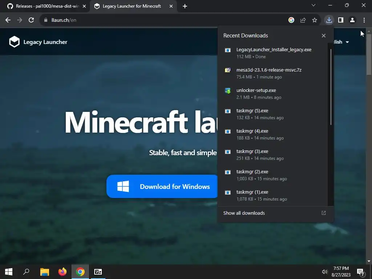Image resolution: width=372 pixels, height=279 pixels.
Task: Open a new browser tab
Action: 185,7
